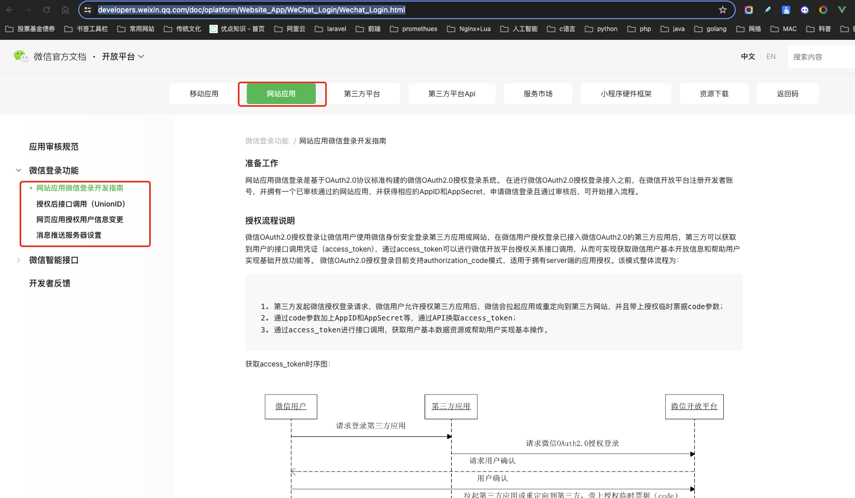Click the 返回码 tab
The width and height of the screenshot is (855, 498).
pos(788,94)
